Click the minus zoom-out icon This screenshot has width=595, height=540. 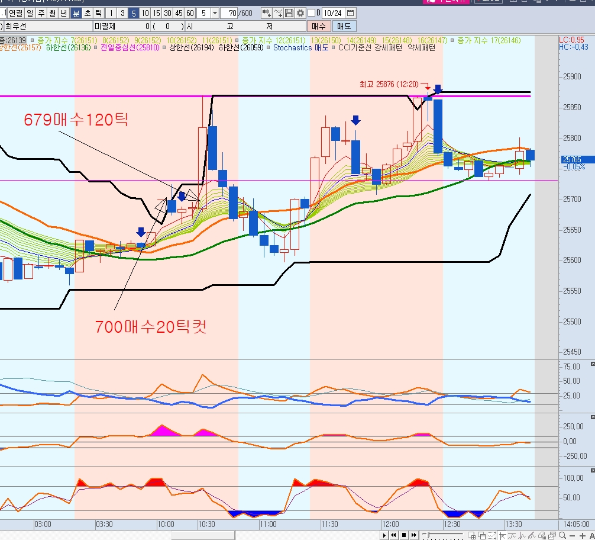(x=573, y=535)
